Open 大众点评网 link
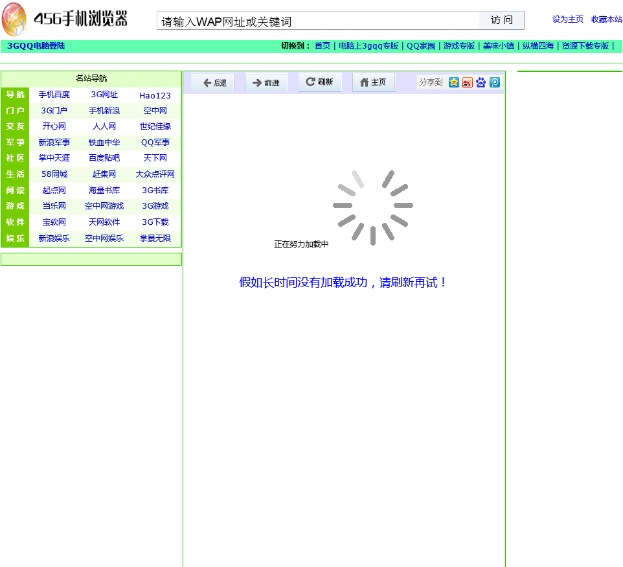Viewport: 623px width, 567px height. coord(155,174)
